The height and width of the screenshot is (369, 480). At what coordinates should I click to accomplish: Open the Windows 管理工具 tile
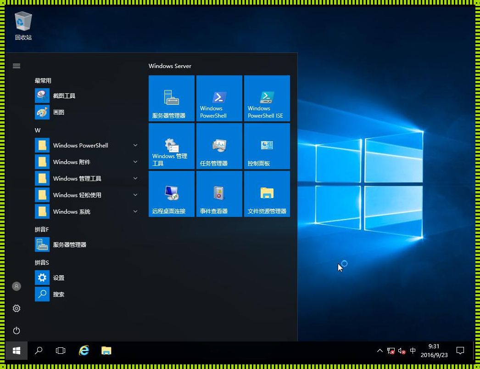click(172, 146)
